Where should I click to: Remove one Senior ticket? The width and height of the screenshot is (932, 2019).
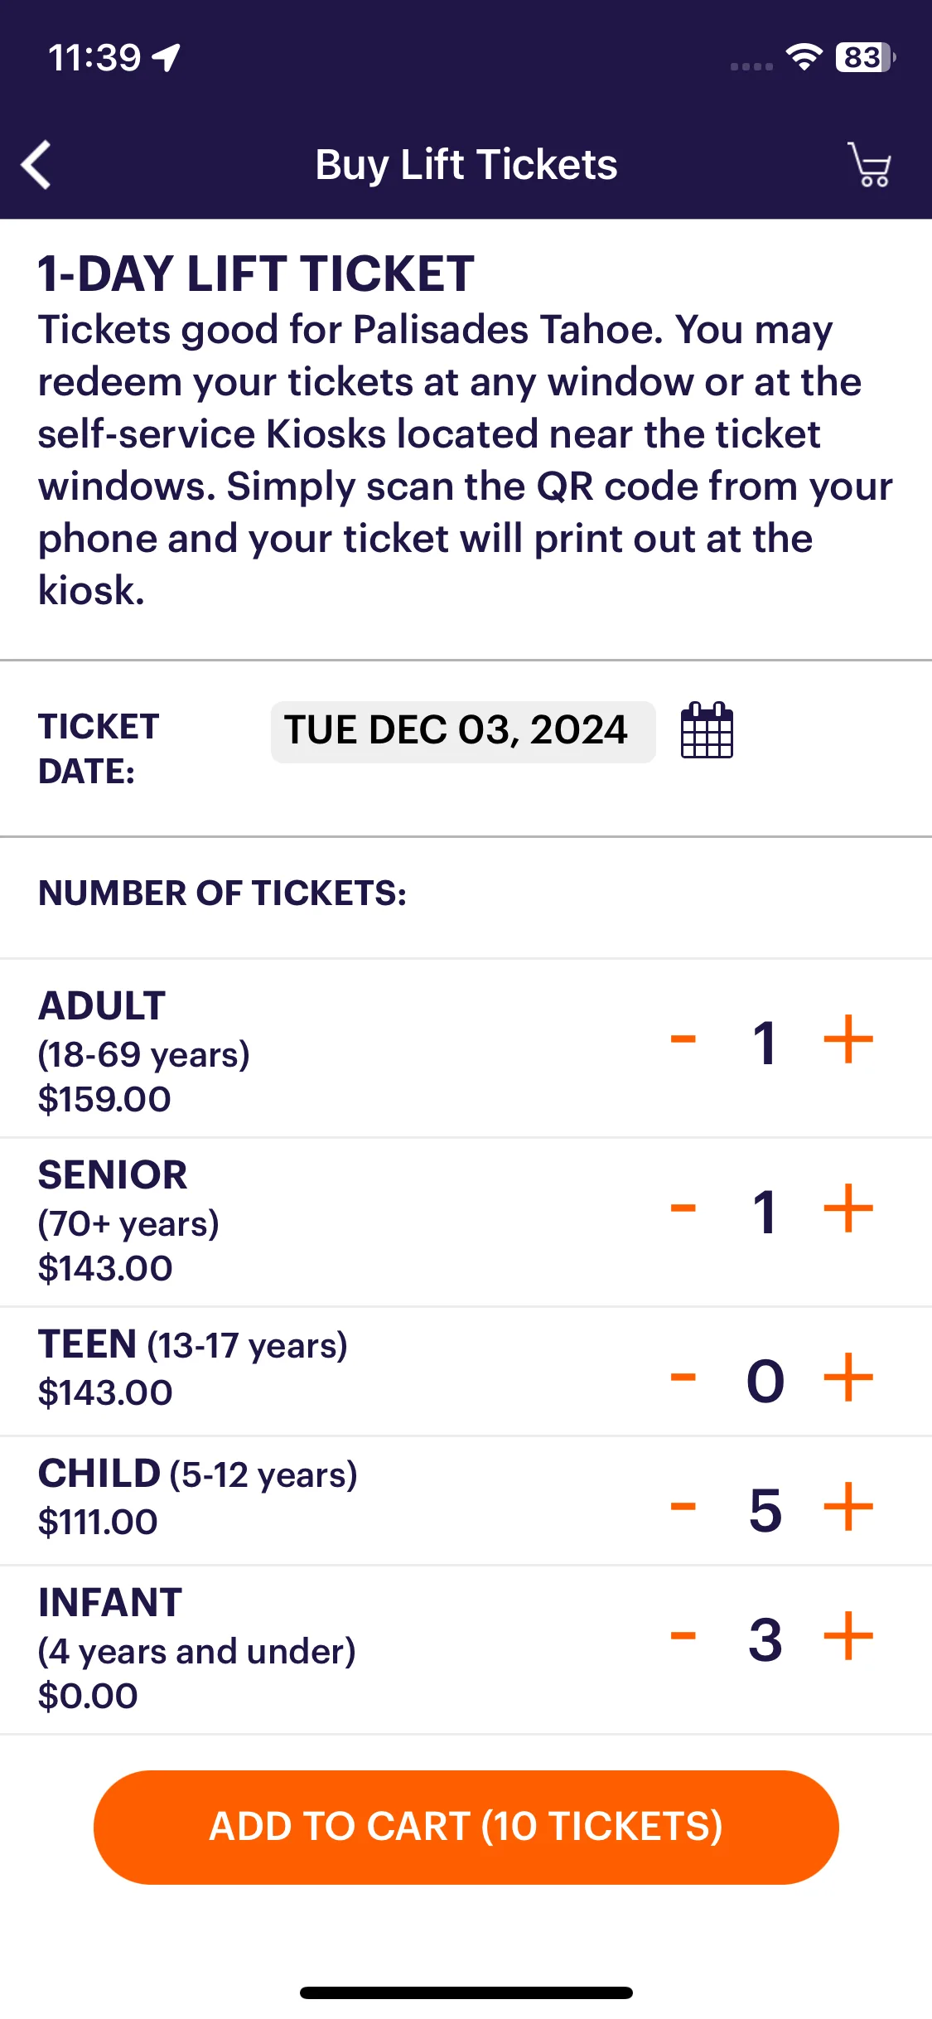(x=683, y=1208)
